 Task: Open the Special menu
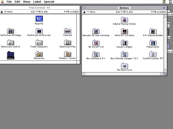coord(49,2)
